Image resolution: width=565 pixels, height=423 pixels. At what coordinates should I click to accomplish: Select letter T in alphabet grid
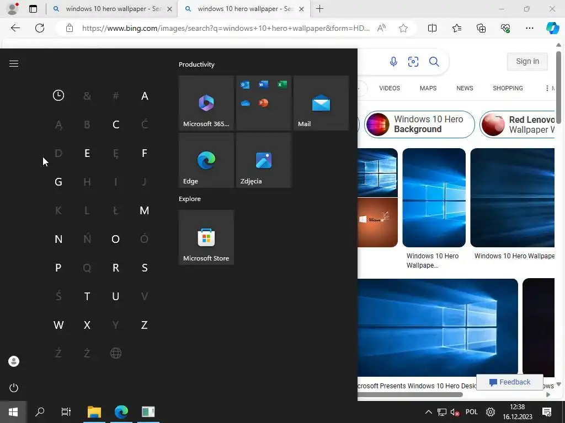pos(87,296)
